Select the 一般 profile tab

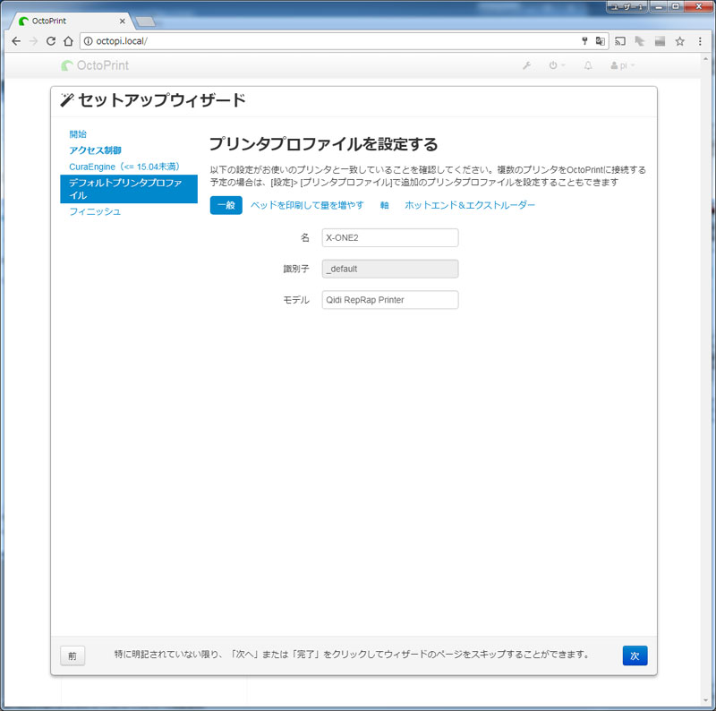226,205
